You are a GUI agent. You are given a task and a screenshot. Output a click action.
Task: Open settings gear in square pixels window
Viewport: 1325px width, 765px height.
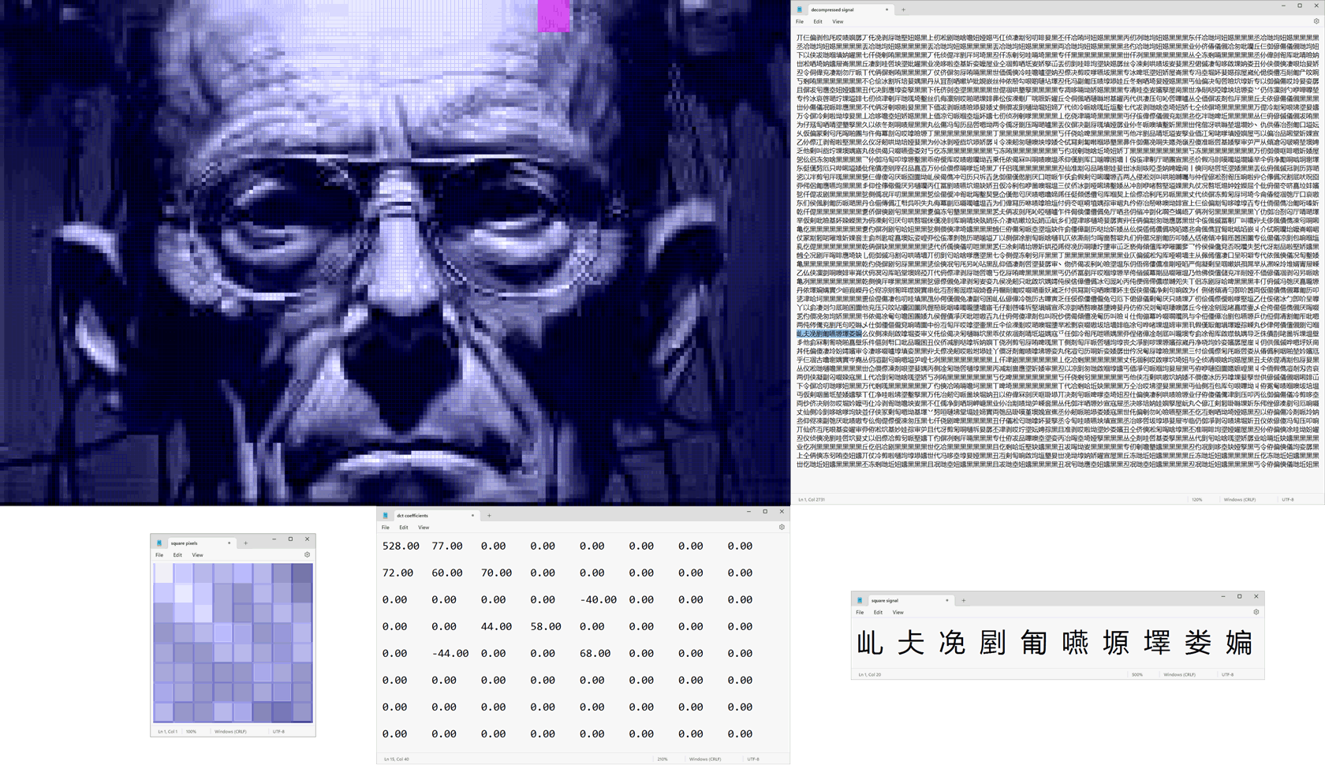307,554
